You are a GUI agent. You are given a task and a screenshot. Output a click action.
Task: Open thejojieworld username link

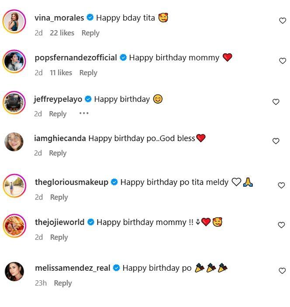[59, 222]
